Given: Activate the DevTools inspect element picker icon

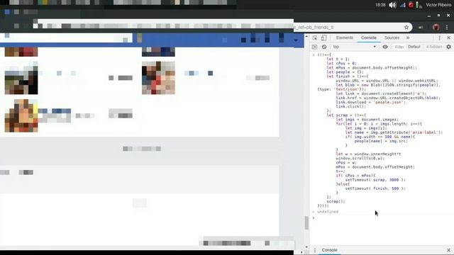Looking at the screenshot, I should click(x=315, y=38).
